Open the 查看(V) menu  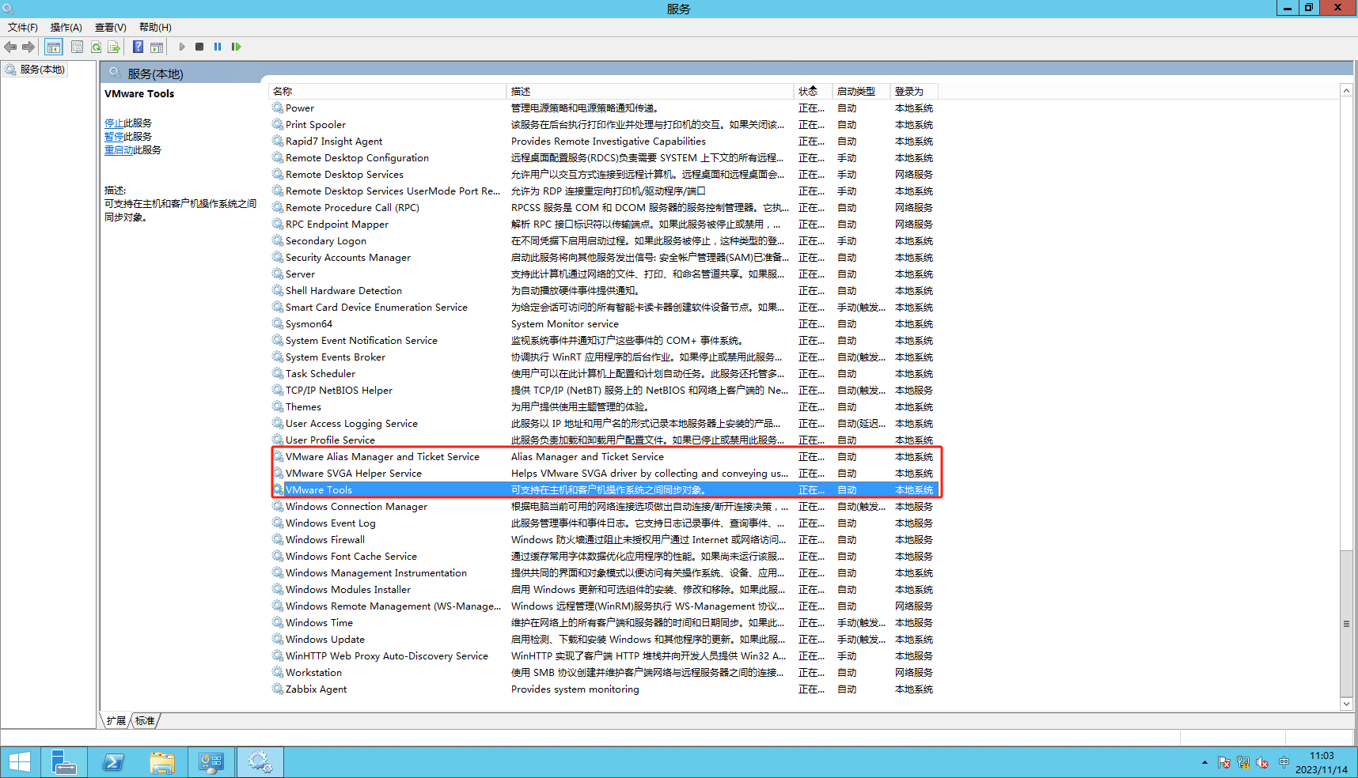click(x=111, y=28)
